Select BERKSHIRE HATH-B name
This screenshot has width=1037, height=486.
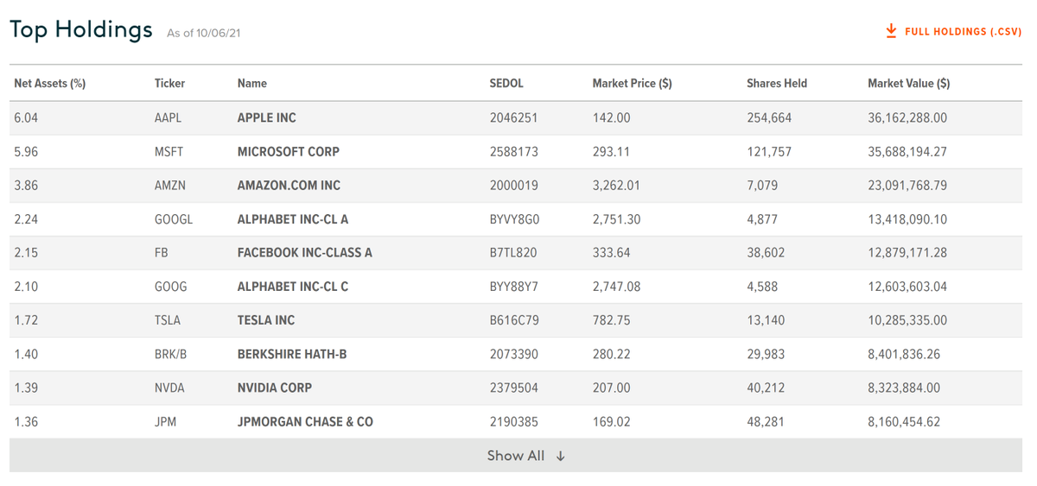[x=292, y=354]
